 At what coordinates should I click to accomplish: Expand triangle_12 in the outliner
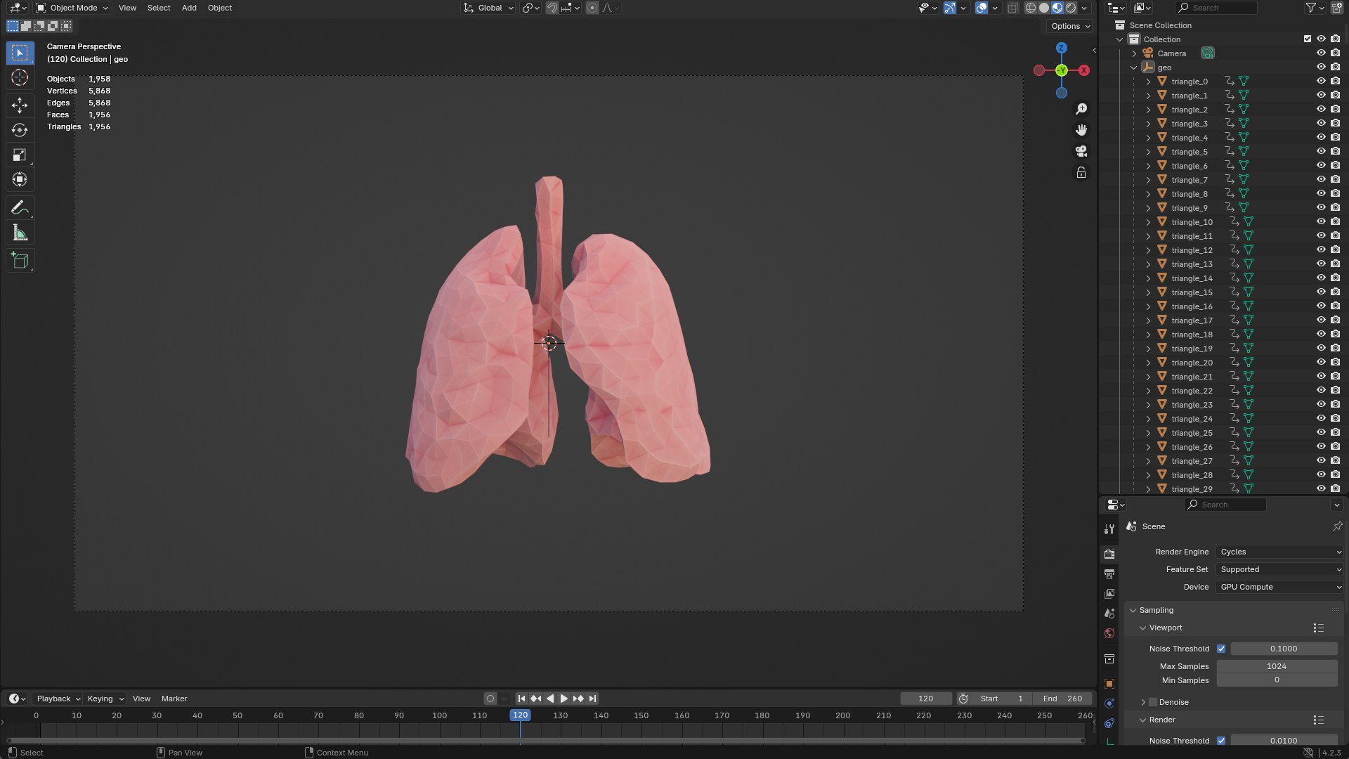coord(1148,250)
